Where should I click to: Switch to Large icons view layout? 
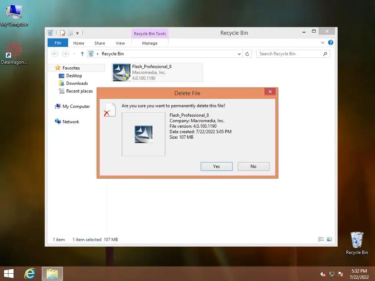click(329, 239)
